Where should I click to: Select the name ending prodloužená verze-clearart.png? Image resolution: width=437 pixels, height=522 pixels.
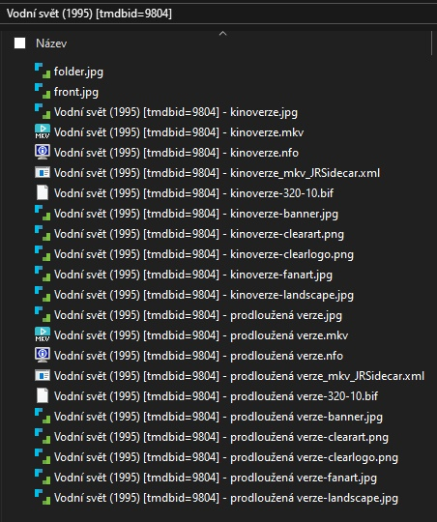pos(221,437)
